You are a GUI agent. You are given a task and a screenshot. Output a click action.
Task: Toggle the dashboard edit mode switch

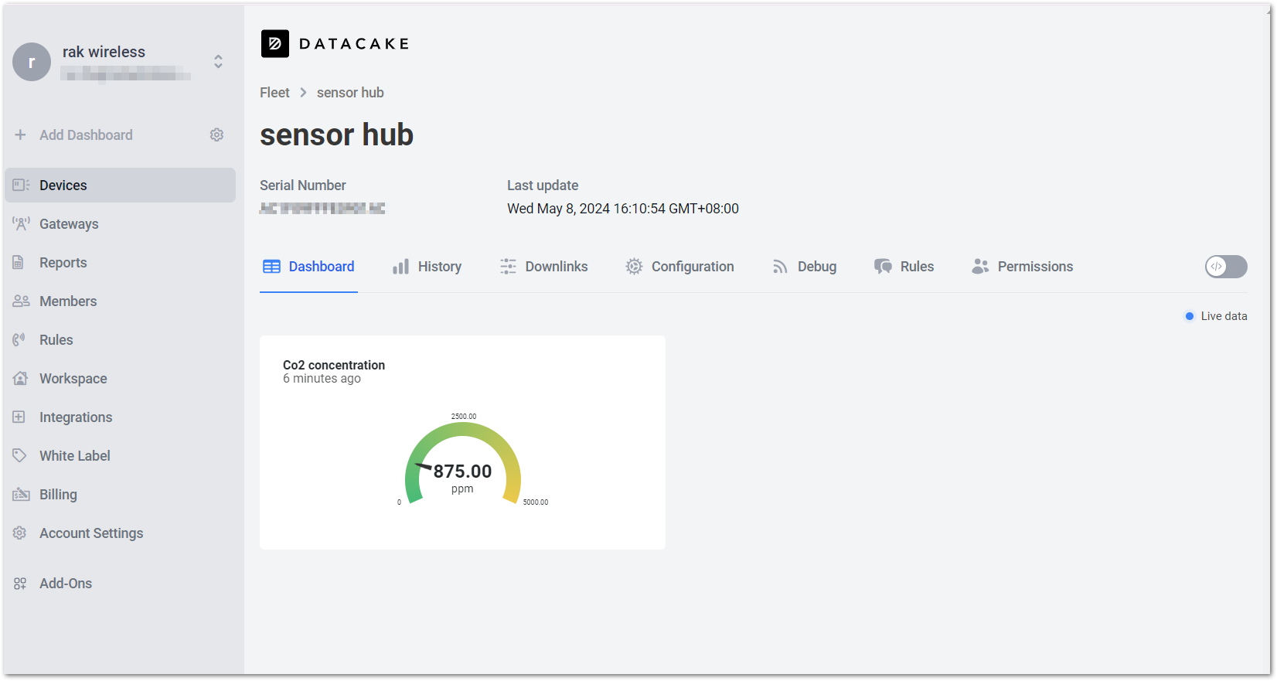tap(1226, 267)
